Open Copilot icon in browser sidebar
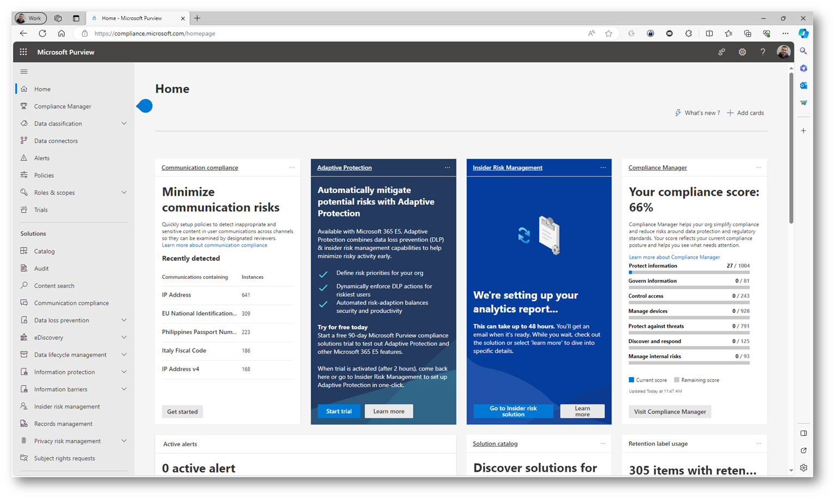Screen dimensions: 836x500 [803, 33]
